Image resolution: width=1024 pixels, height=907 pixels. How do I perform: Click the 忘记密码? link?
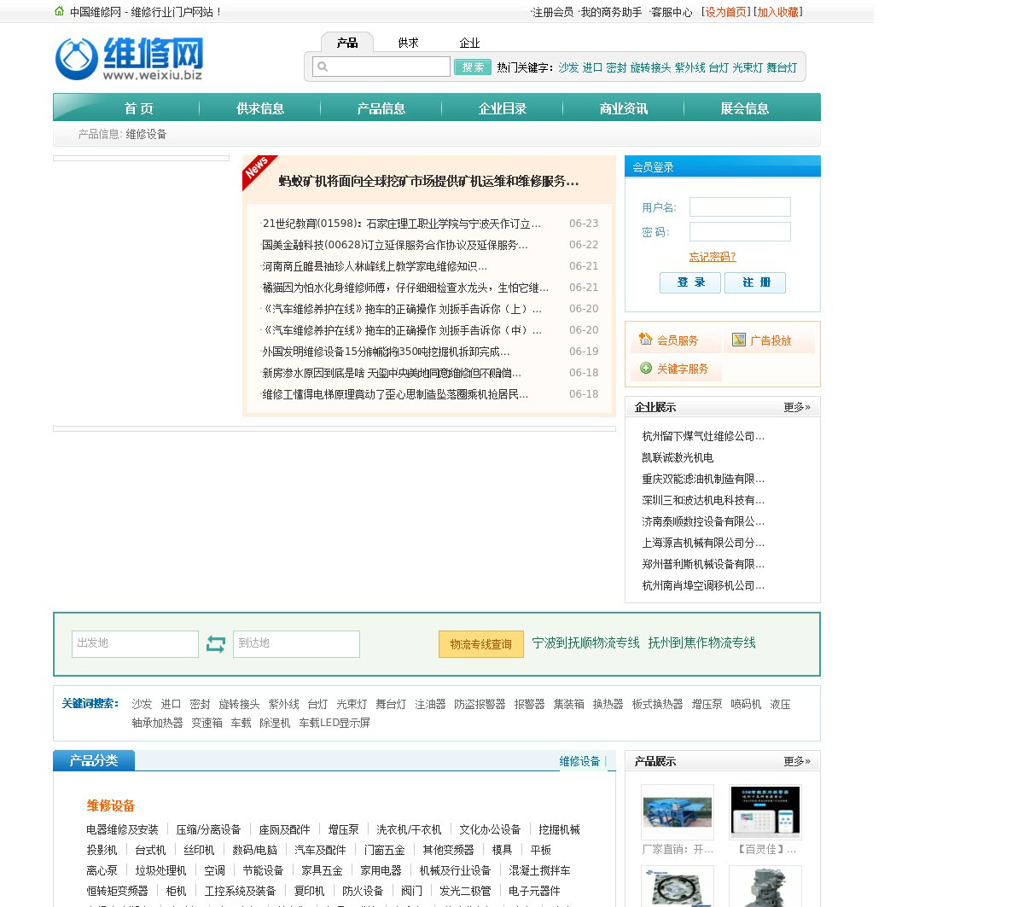coord(713,257)
